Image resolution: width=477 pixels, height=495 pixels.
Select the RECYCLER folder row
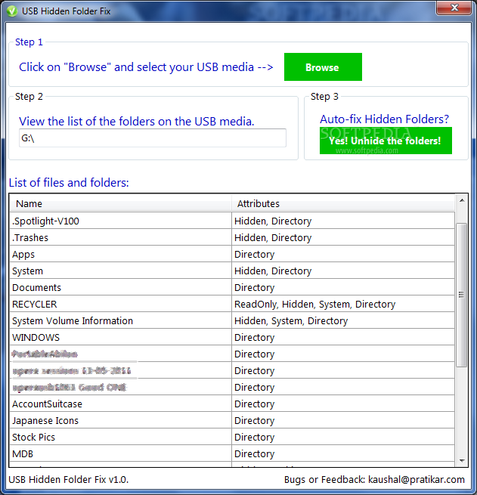click(232, 304)
